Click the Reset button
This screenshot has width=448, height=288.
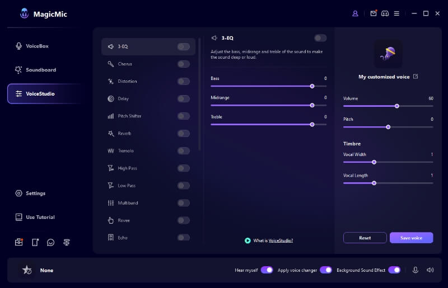pos(365,238)
